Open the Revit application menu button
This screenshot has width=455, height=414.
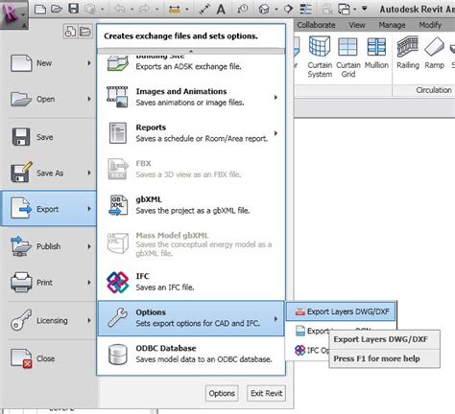click(13, 14)
